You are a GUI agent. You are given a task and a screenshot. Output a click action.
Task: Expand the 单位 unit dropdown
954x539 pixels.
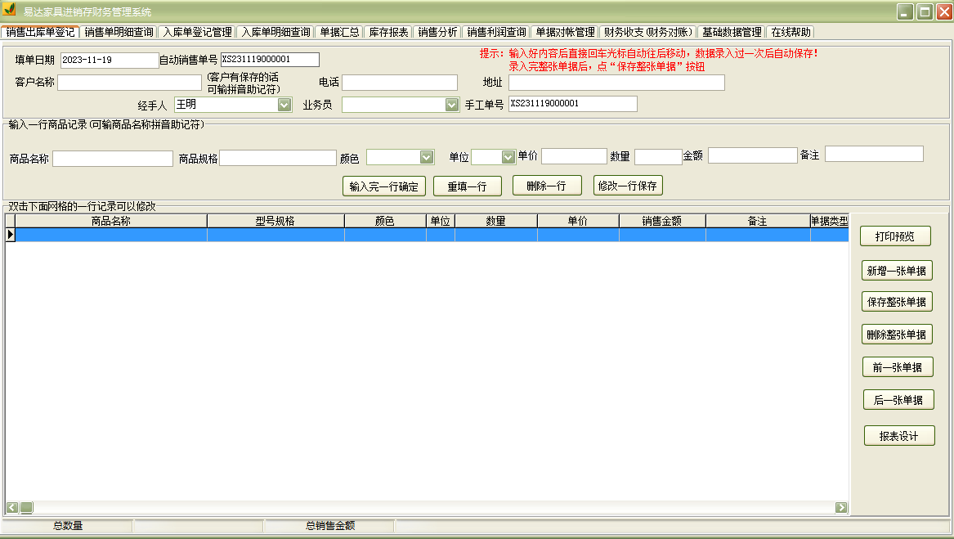[x=507, y=157]
